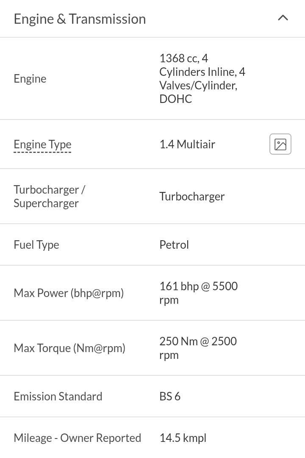Click the 1.4 Multiair value

point(187,144)
